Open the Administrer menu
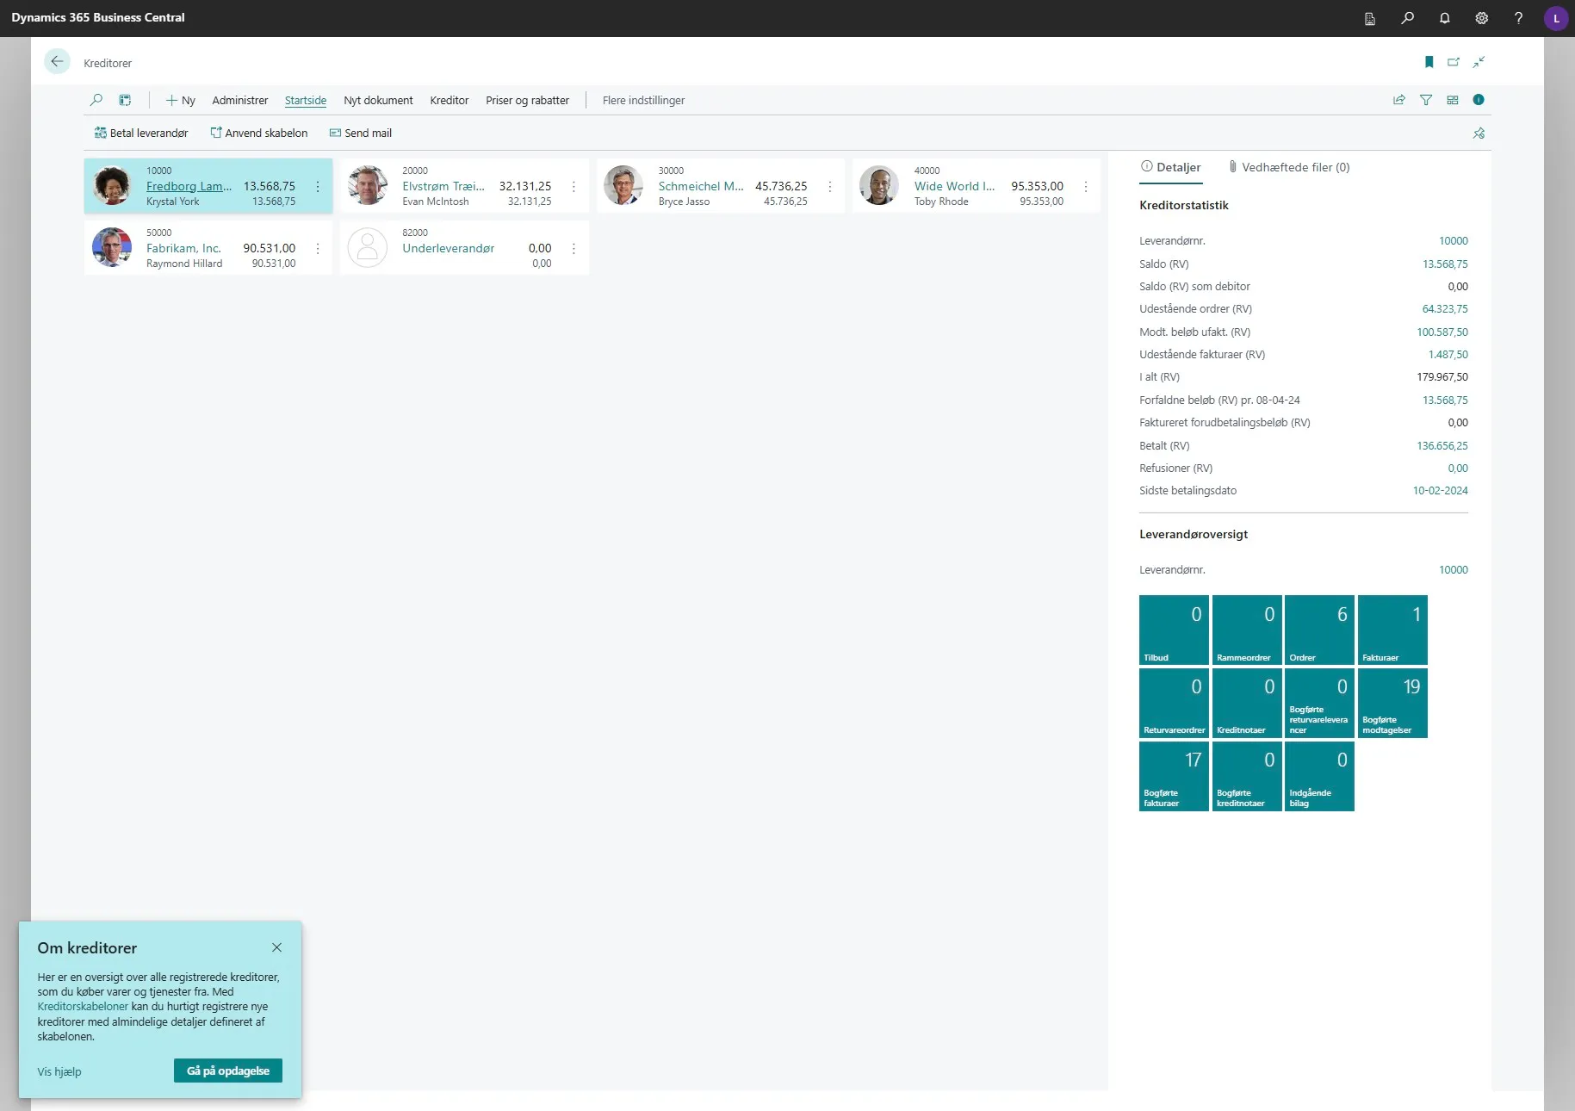Viewport: 1575px width, 1111px height. coord(240,101)
